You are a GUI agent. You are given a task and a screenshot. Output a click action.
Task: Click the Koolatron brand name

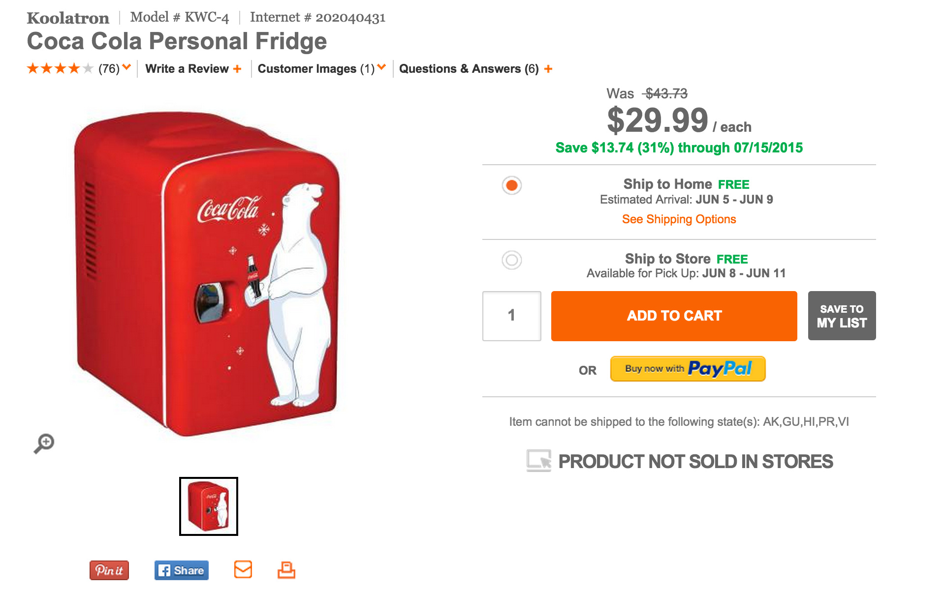point(68,17)
